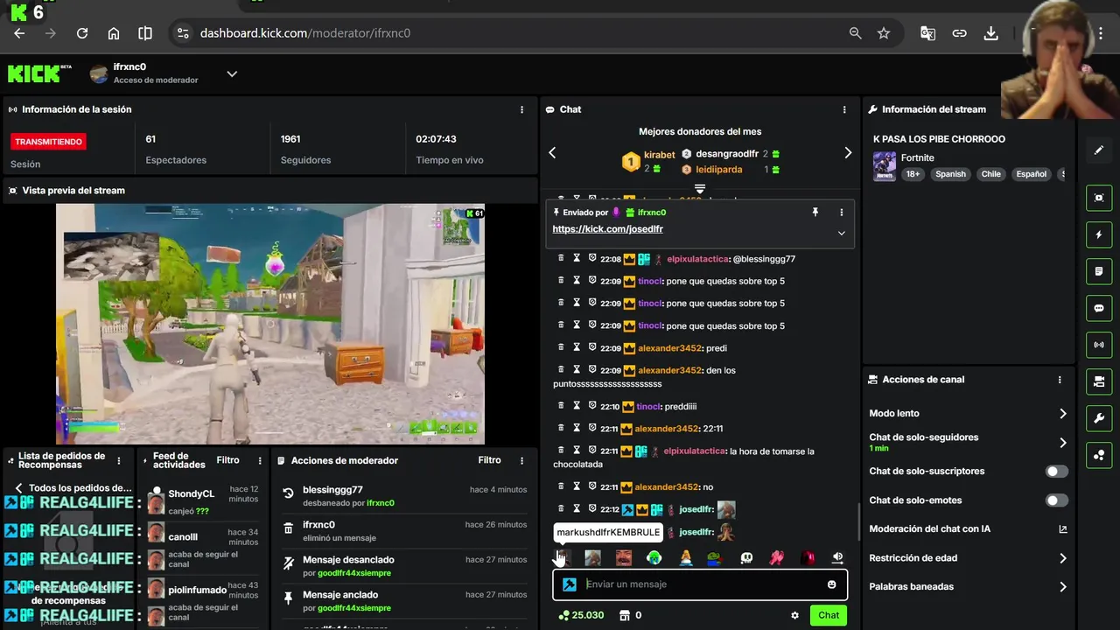The width and height of the screenshot is (1120, 630).
Task: Click hourglass timeout on alexander3452's 'no' message
Action: [577, 486]
